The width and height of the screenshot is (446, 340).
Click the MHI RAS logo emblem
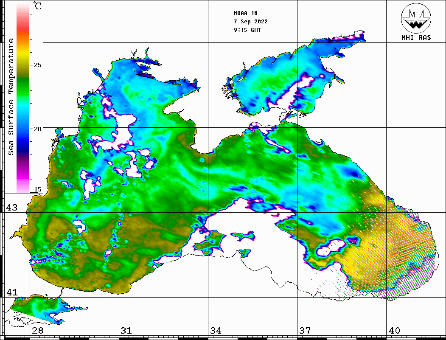click(x=416, y=18)
